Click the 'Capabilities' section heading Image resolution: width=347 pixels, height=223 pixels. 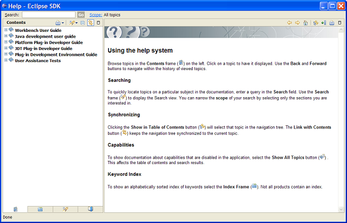click(x=121, y=145)
